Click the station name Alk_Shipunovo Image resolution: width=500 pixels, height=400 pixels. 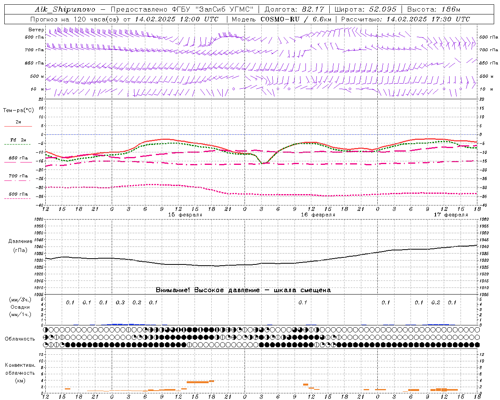click(x=65, y=9)
